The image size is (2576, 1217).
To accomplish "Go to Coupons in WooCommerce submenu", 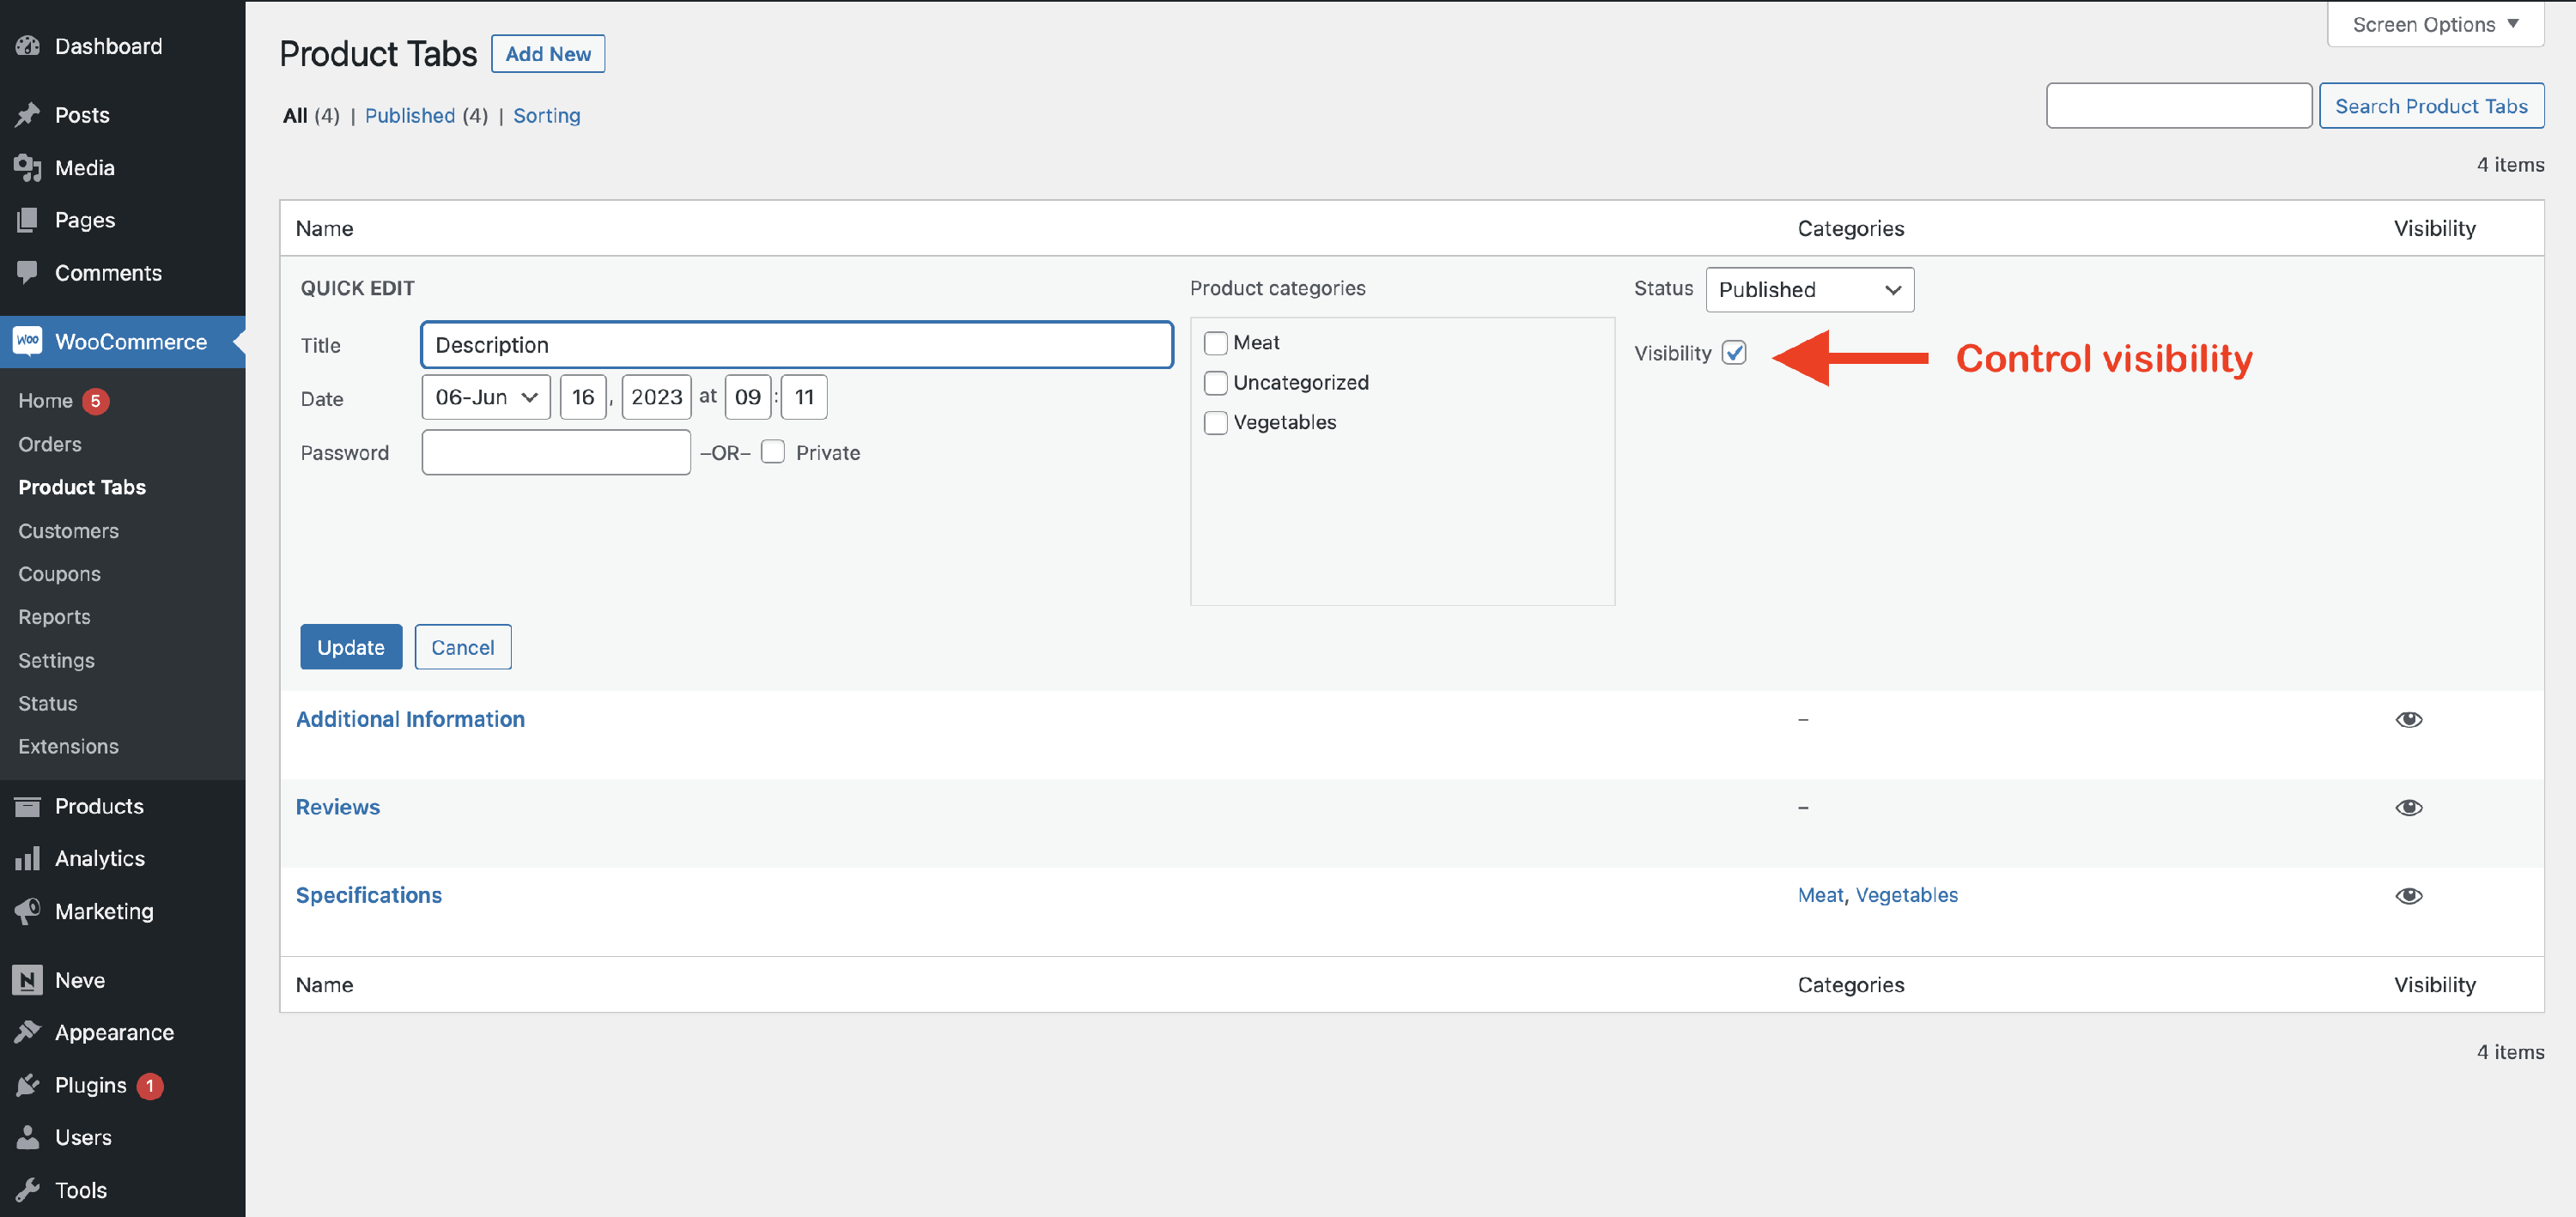I will [x=59, y=573].
